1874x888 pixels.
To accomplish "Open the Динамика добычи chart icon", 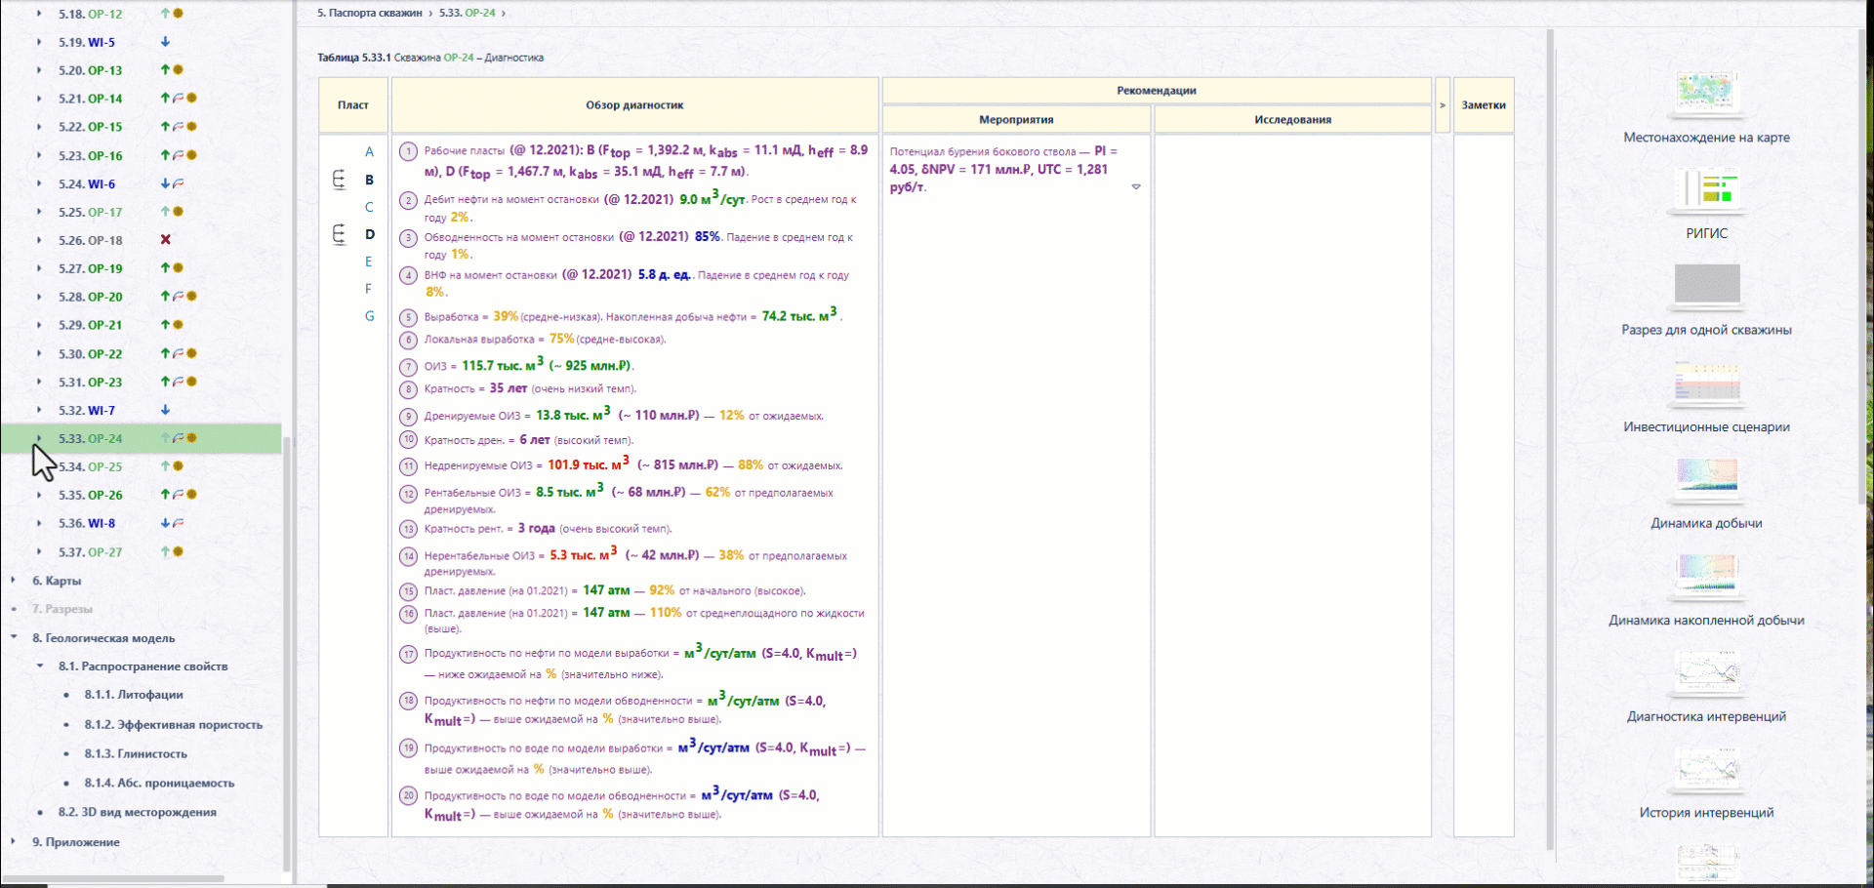I will click(x=1707, y=478).
